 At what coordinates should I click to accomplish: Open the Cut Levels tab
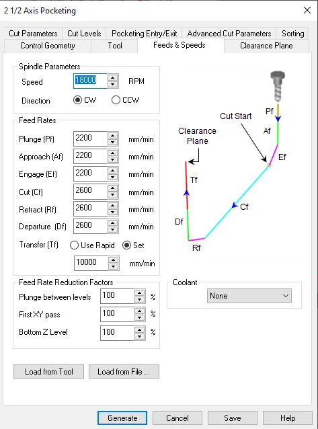(x=84, y=34)
